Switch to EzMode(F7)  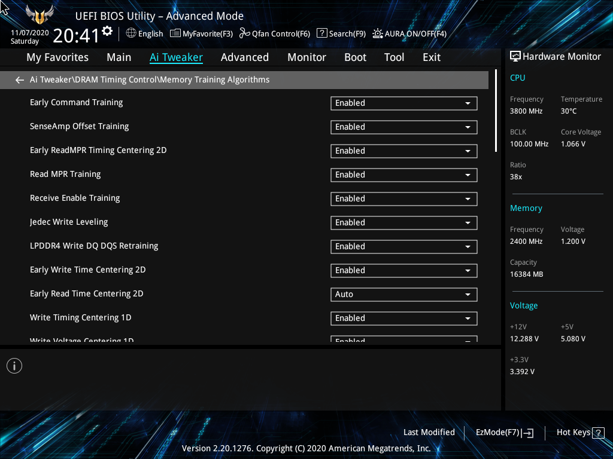[504, 433]
